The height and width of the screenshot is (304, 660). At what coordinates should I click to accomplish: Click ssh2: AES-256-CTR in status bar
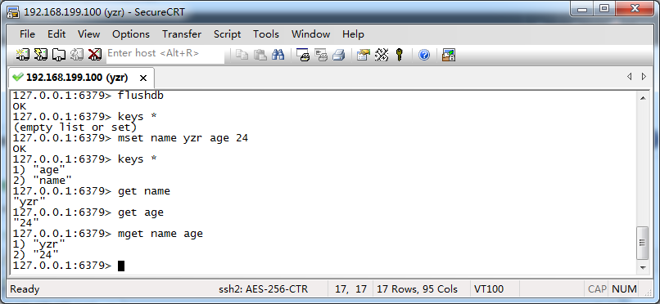coord(264,289)
